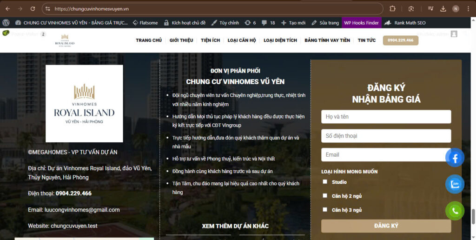Click the address bar URL

point(92,9)
